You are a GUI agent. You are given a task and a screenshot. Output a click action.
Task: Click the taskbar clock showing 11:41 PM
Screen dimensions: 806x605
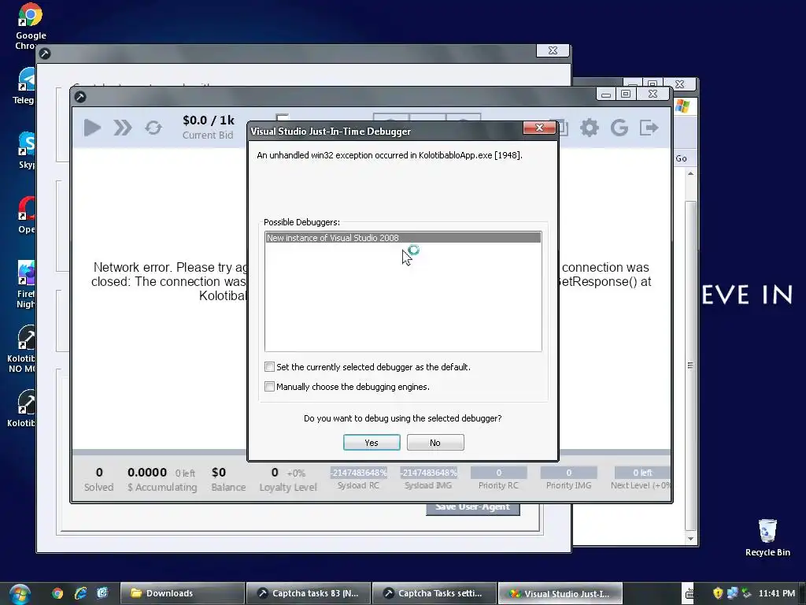click(776, 593)
